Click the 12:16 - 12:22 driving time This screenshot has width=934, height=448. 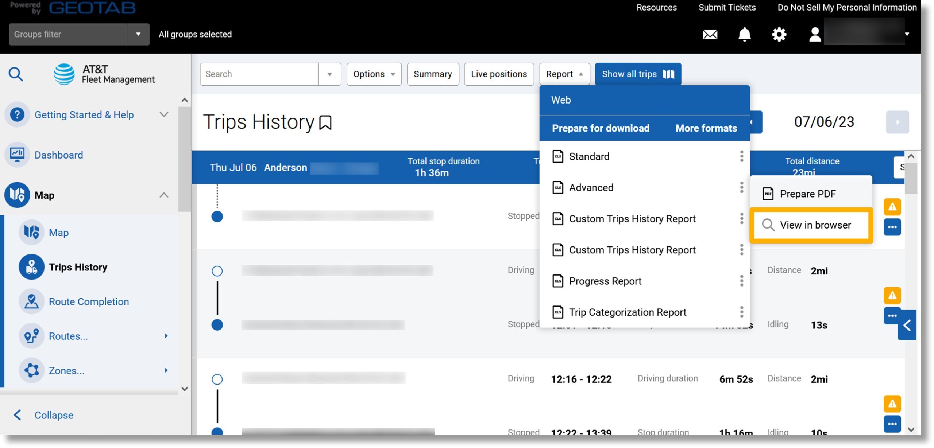[581, 379]
